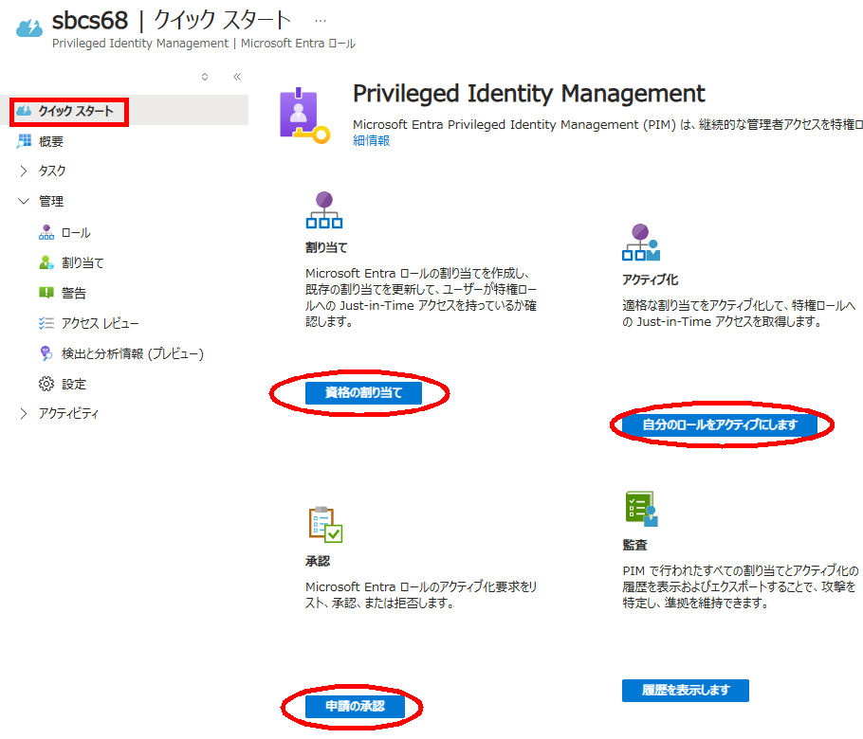Open the ellipsis more-options menu in header
Viewport: 863px width, 739px height.
click(x=321, y=21)
